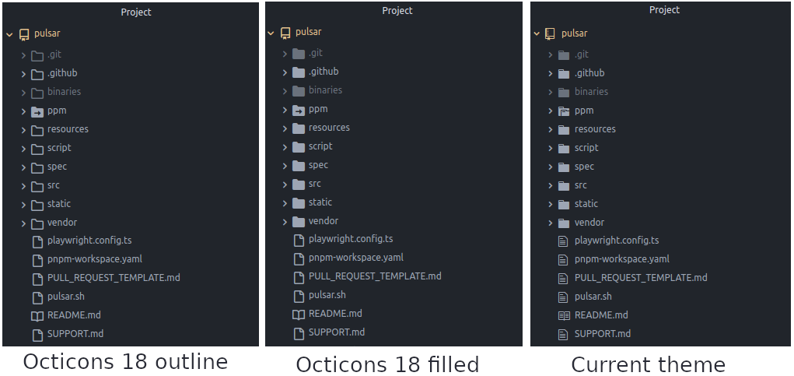Open playwright.config.ts in the outline panel
794x376 pixels.
(89, 241)
